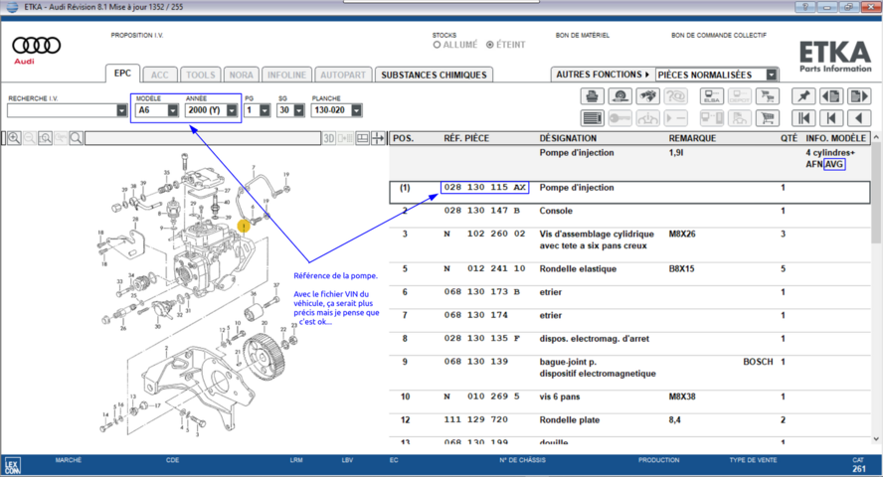Viewport: 883px width, 477px height.
Task: Click the print icon in the toolbar
Action: [x=592, y=96]
